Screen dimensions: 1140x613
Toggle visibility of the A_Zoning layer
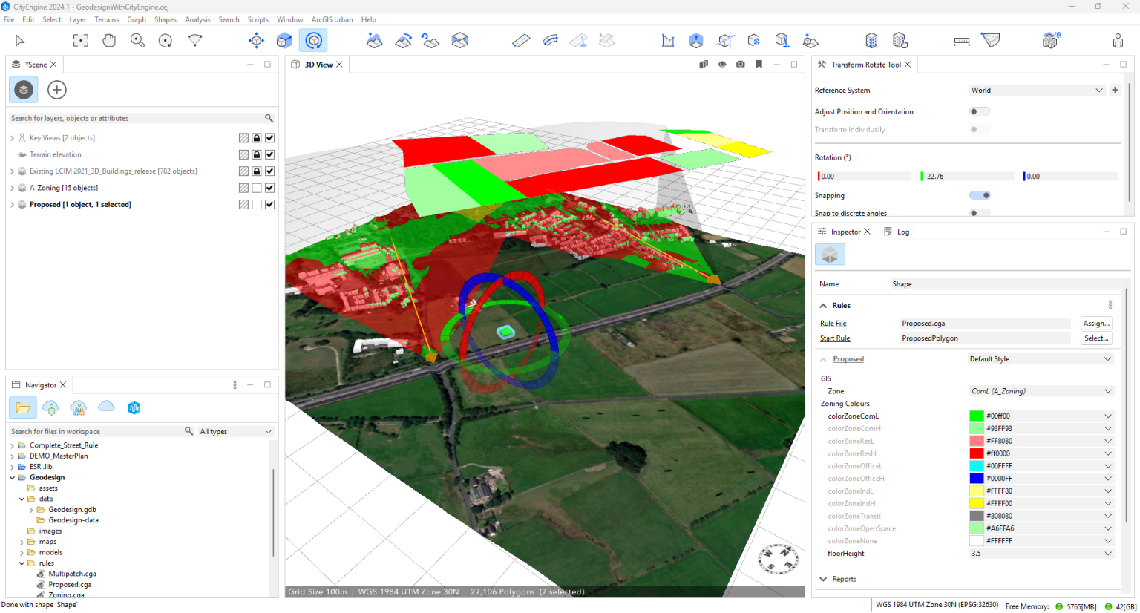click(271, 188)
